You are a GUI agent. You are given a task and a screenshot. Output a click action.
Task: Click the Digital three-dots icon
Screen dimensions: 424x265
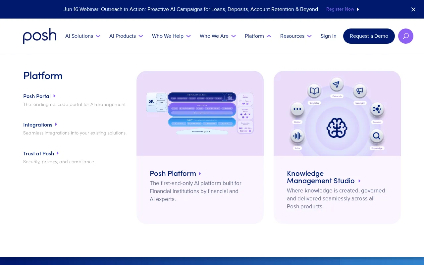(x=297, y=109)
